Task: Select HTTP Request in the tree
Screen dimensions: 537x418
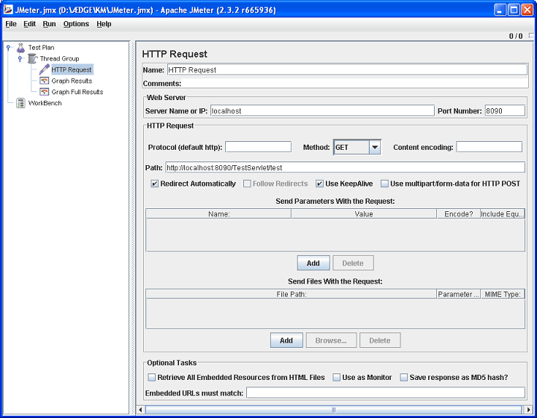Action: click(72, 69)
